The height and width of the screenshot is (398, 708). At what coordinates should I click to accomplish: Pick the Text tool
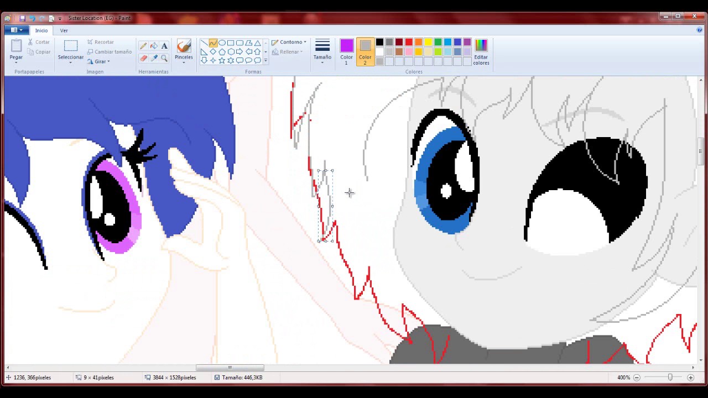coord(164,46)
